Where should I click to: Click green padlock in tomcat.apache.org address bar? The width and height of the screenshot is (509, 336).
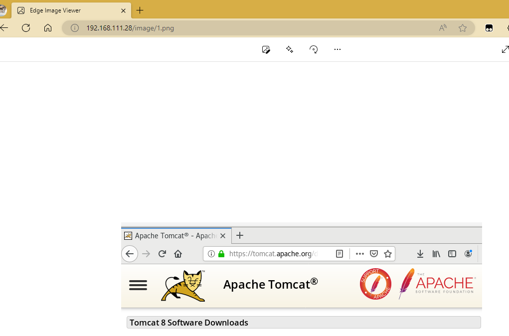[x=221, y=254]
